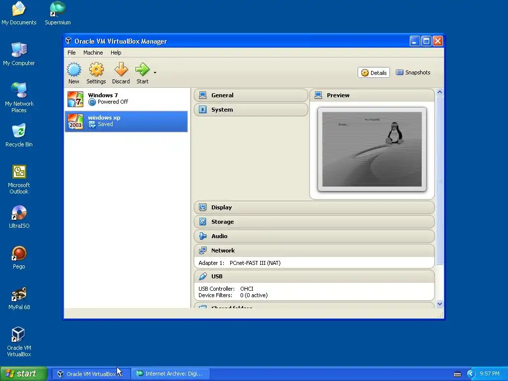The height and width of the screenshot is (381, 508).
Task: Expand the Storage section header
Action: coord(314,222)
